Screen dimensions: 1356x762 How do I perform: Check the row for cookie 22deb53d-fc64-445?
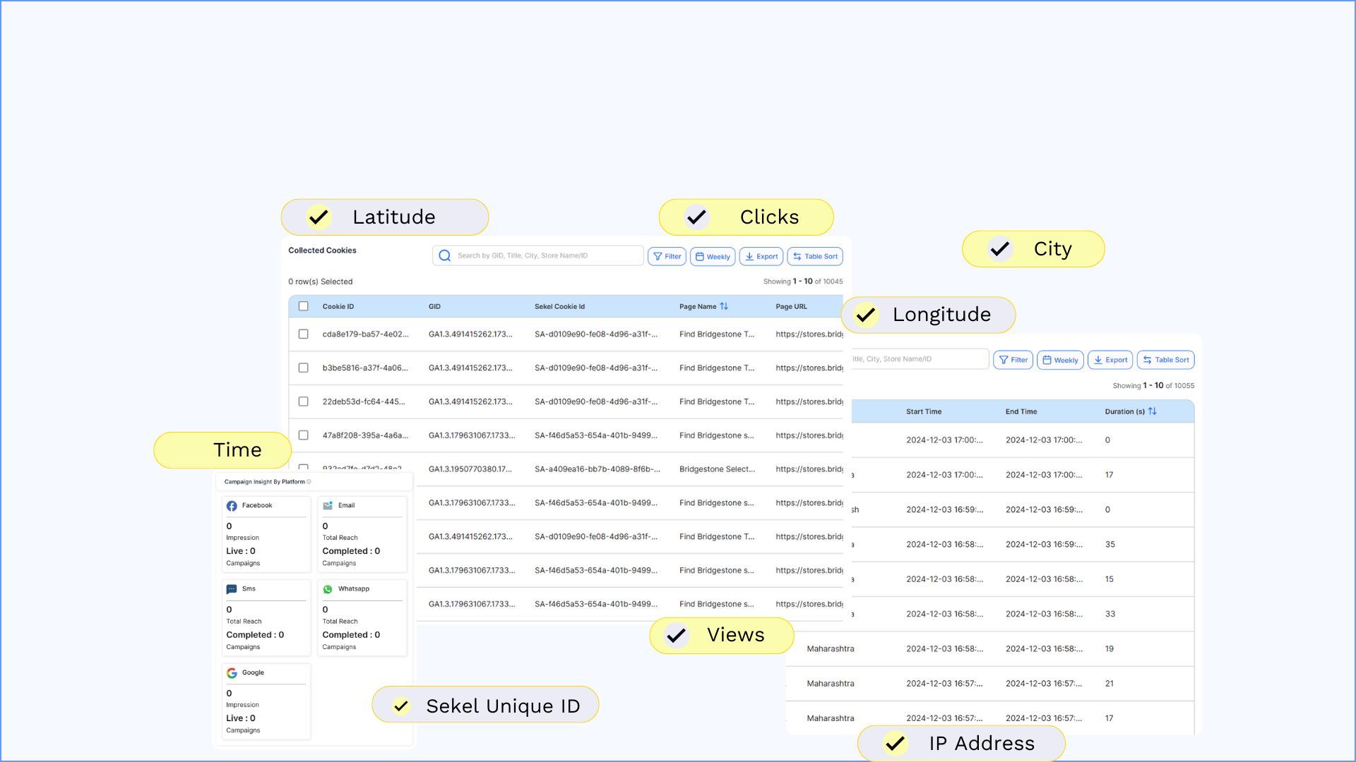coord(304,402)
